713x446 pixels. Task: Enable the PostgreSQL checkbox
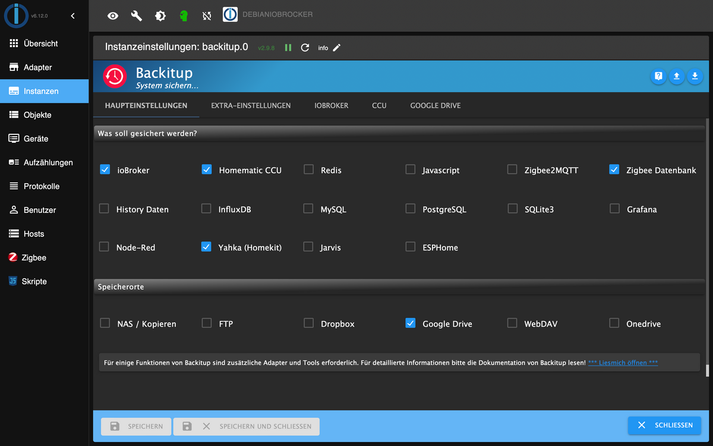point(411,209)
